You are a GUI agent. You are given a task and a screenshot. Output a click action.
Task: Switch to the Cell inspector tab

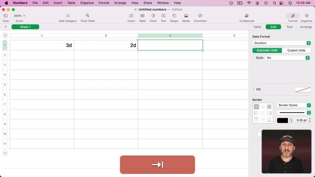pyautogui.click(x=273, y=27)
